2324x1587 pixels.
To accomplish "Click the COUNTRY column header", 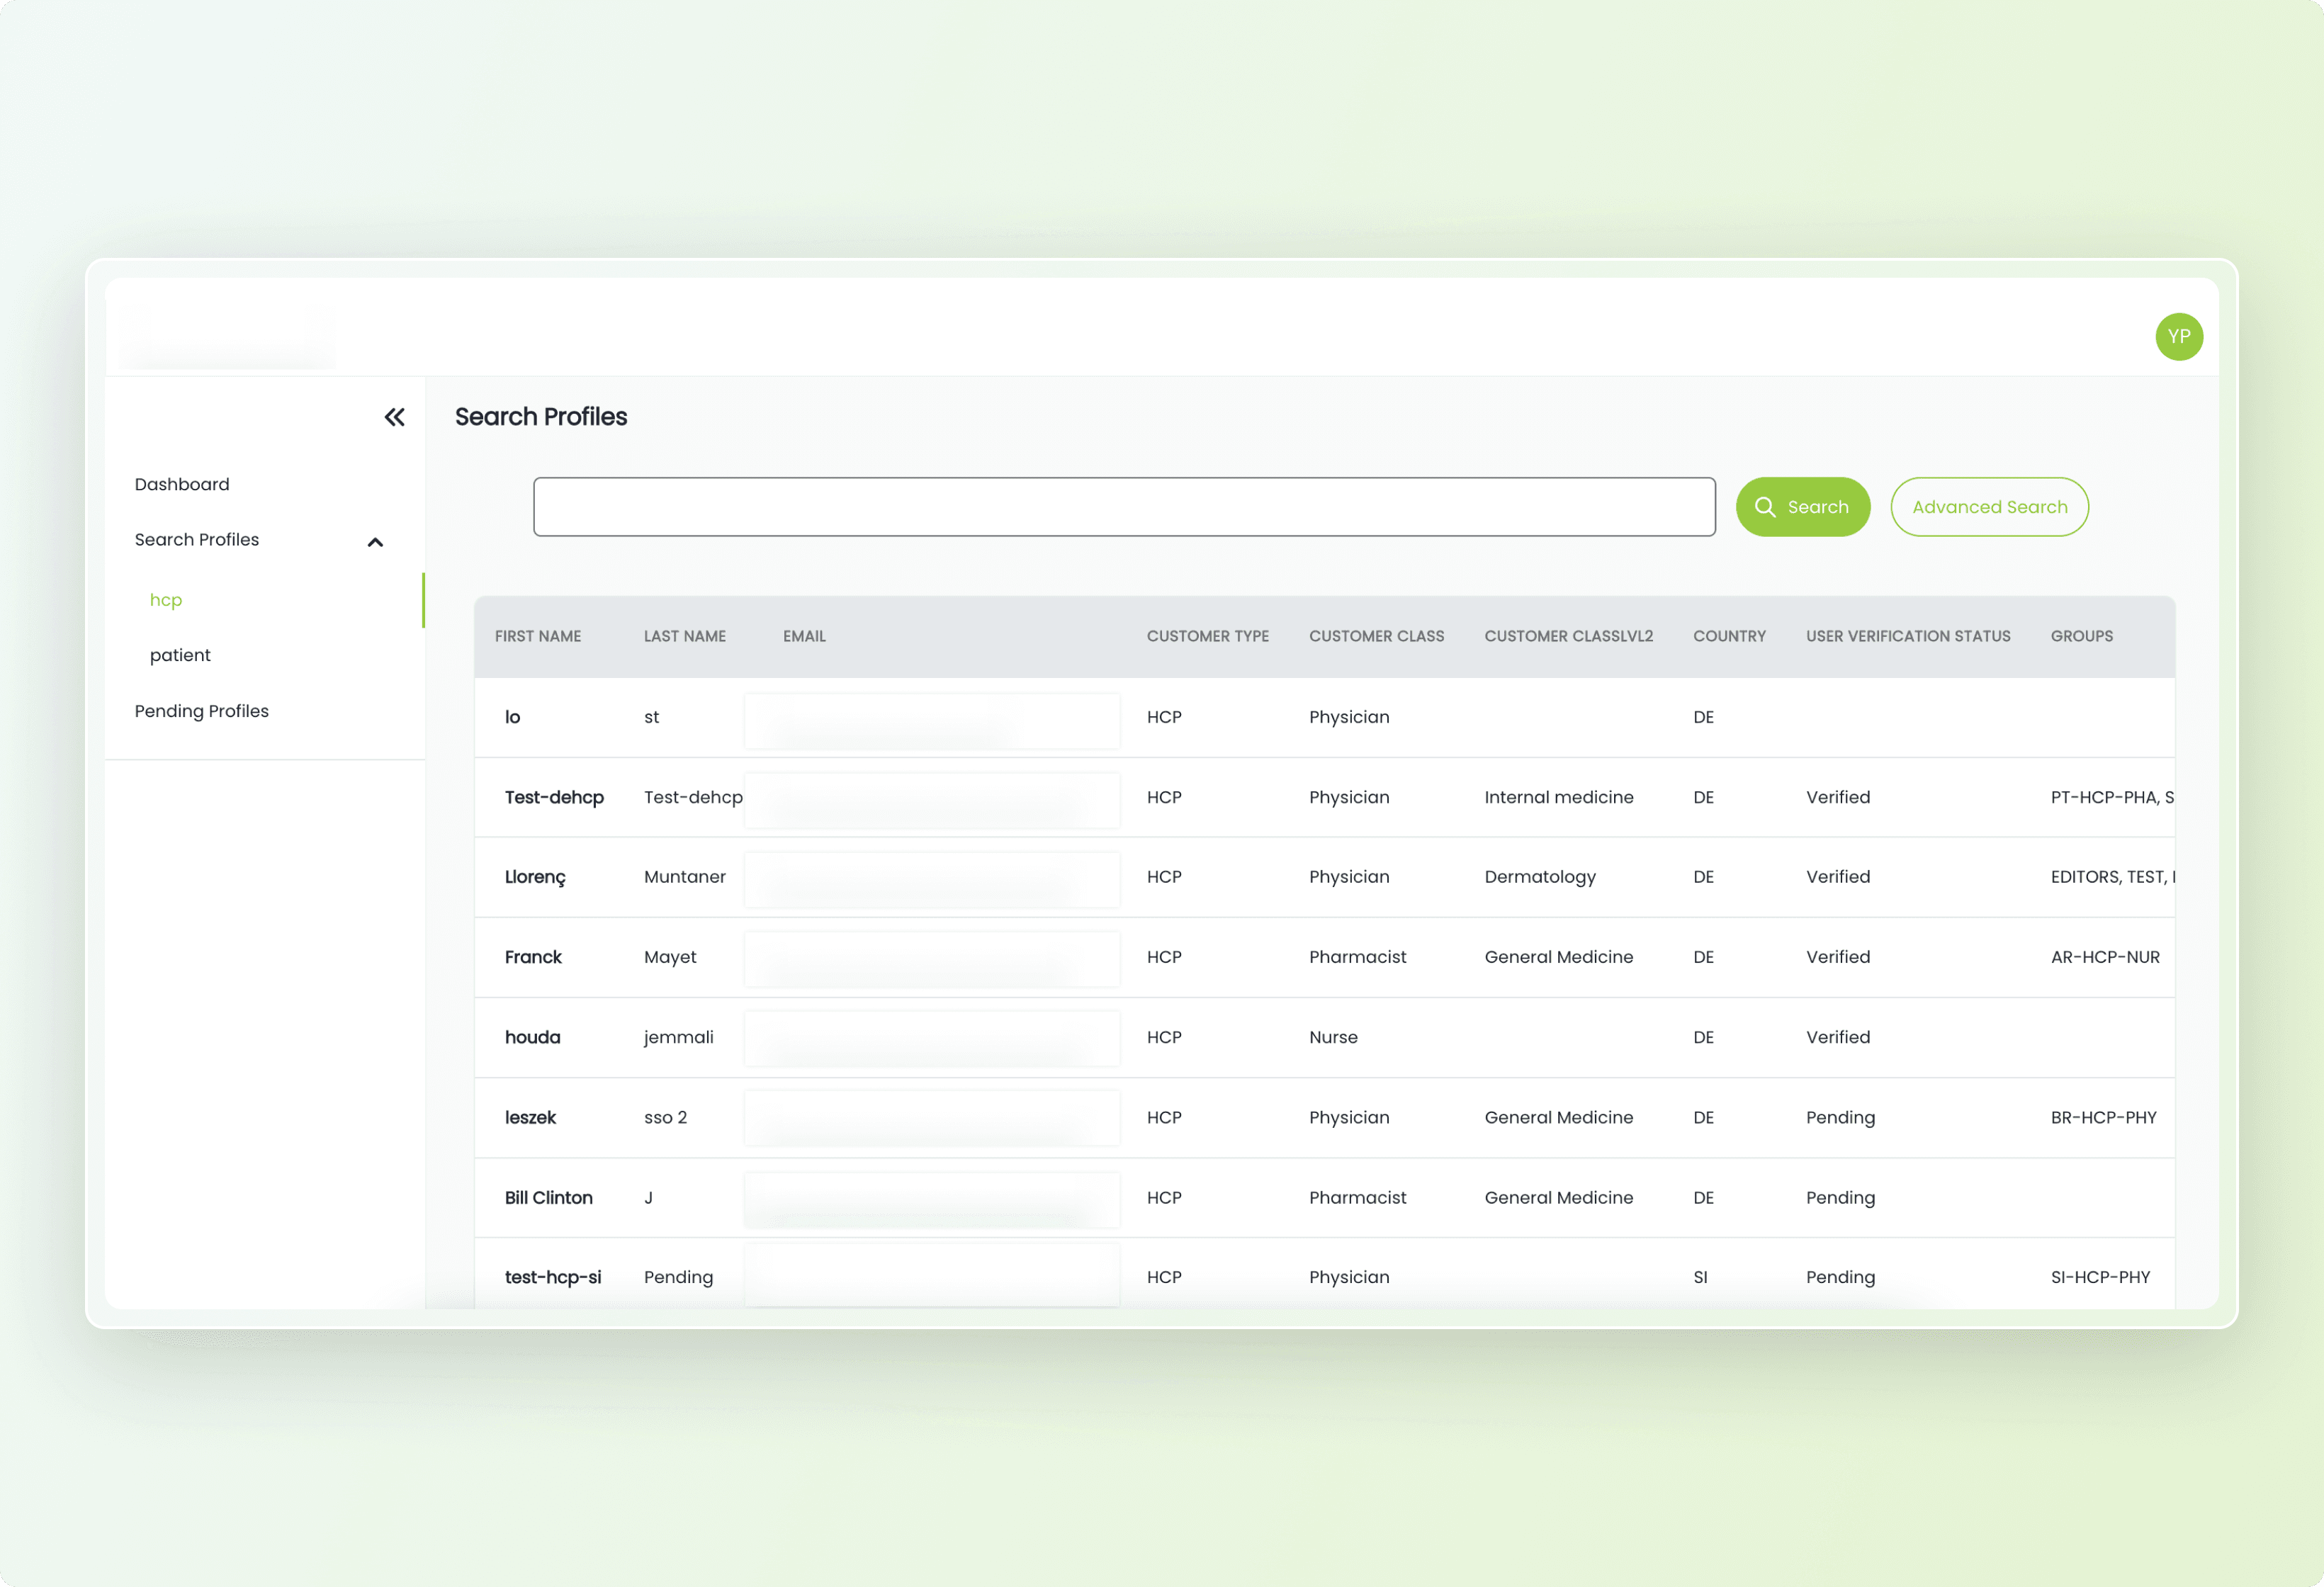I will pyautogui.click(x=1730, y=636).
